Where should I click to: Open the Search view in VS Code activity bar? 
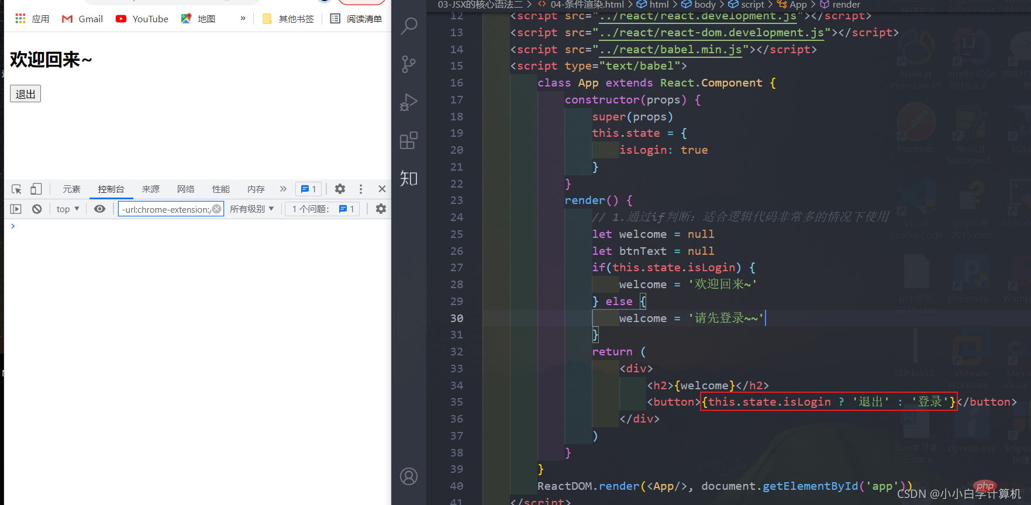[409, 26]
